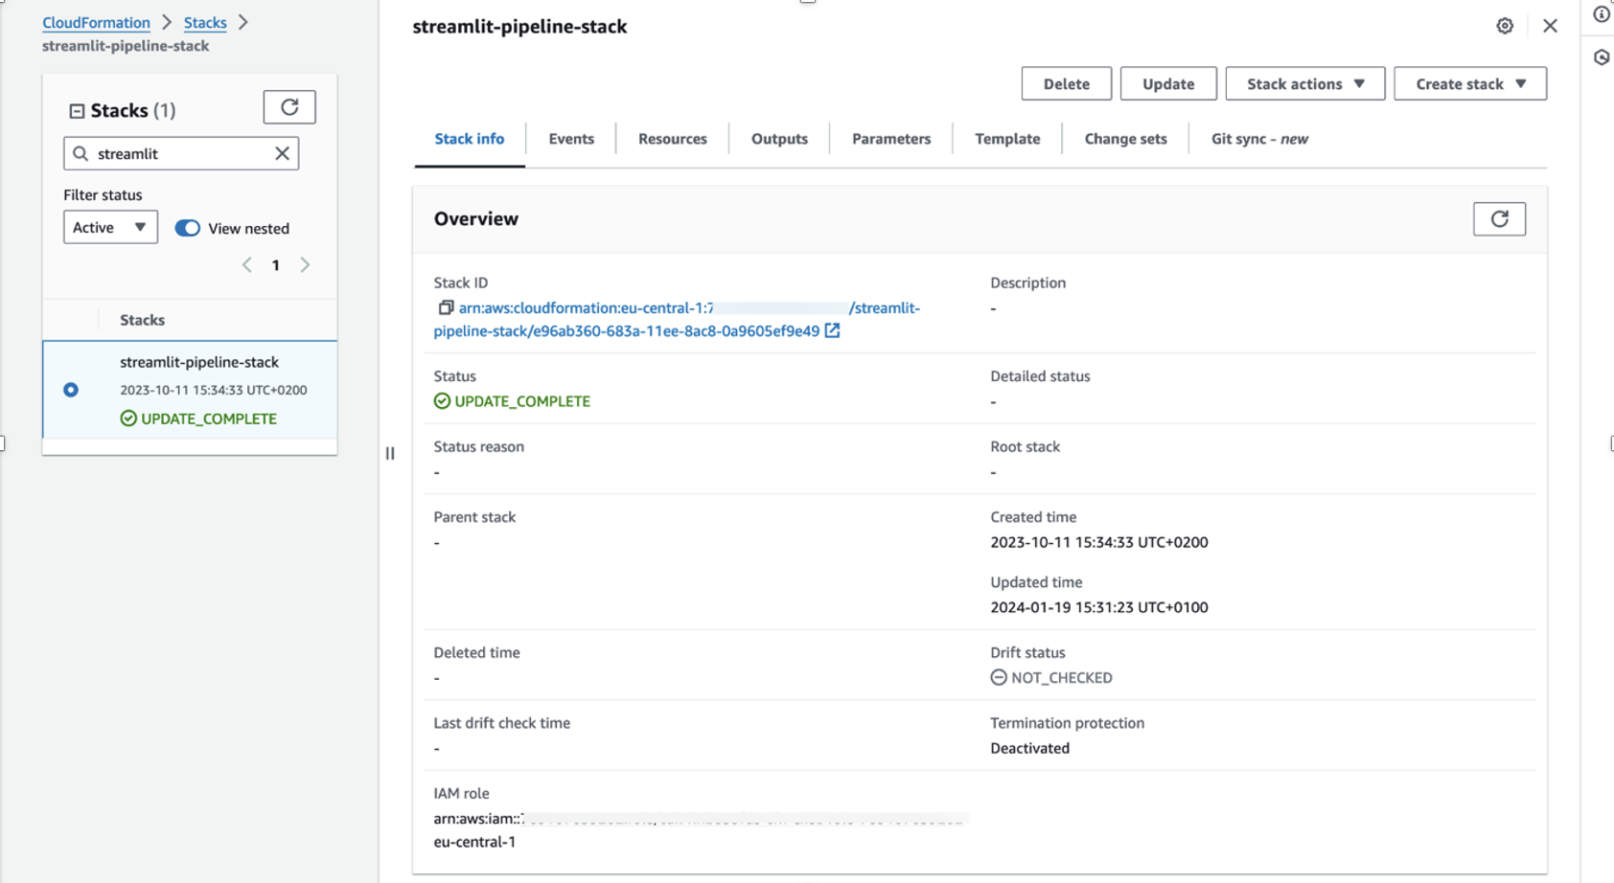The height and width of the screenshot is (883, 1614).
Task: Open CloudFormation breadcrumb link
Action: coord(96,22)
